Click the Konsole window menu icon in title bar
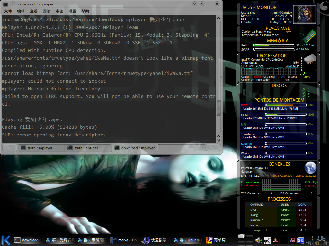Screen dimensions: 329x246 pyautogui.click(x=5, y=4)
